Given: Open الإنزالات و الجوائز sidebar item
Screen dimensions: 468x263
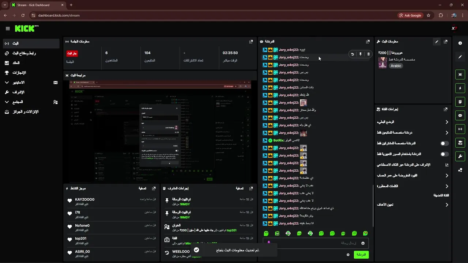Looking at the screenshot, I should tap(31, 112).
